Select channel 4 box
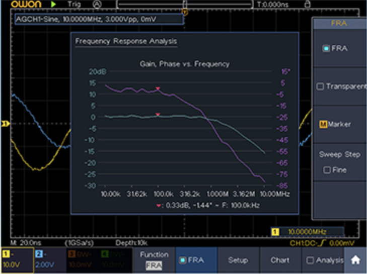 (116, 260)
